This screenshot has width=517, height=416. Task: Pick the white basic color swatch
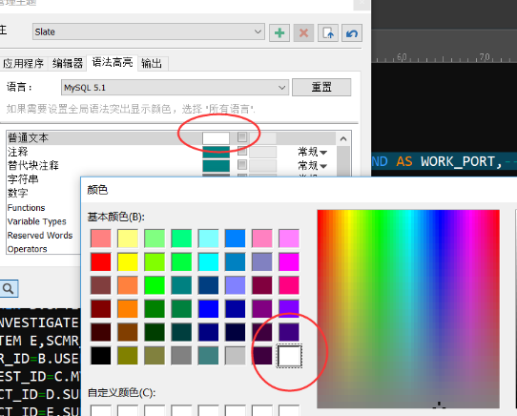tap(289, 356)
